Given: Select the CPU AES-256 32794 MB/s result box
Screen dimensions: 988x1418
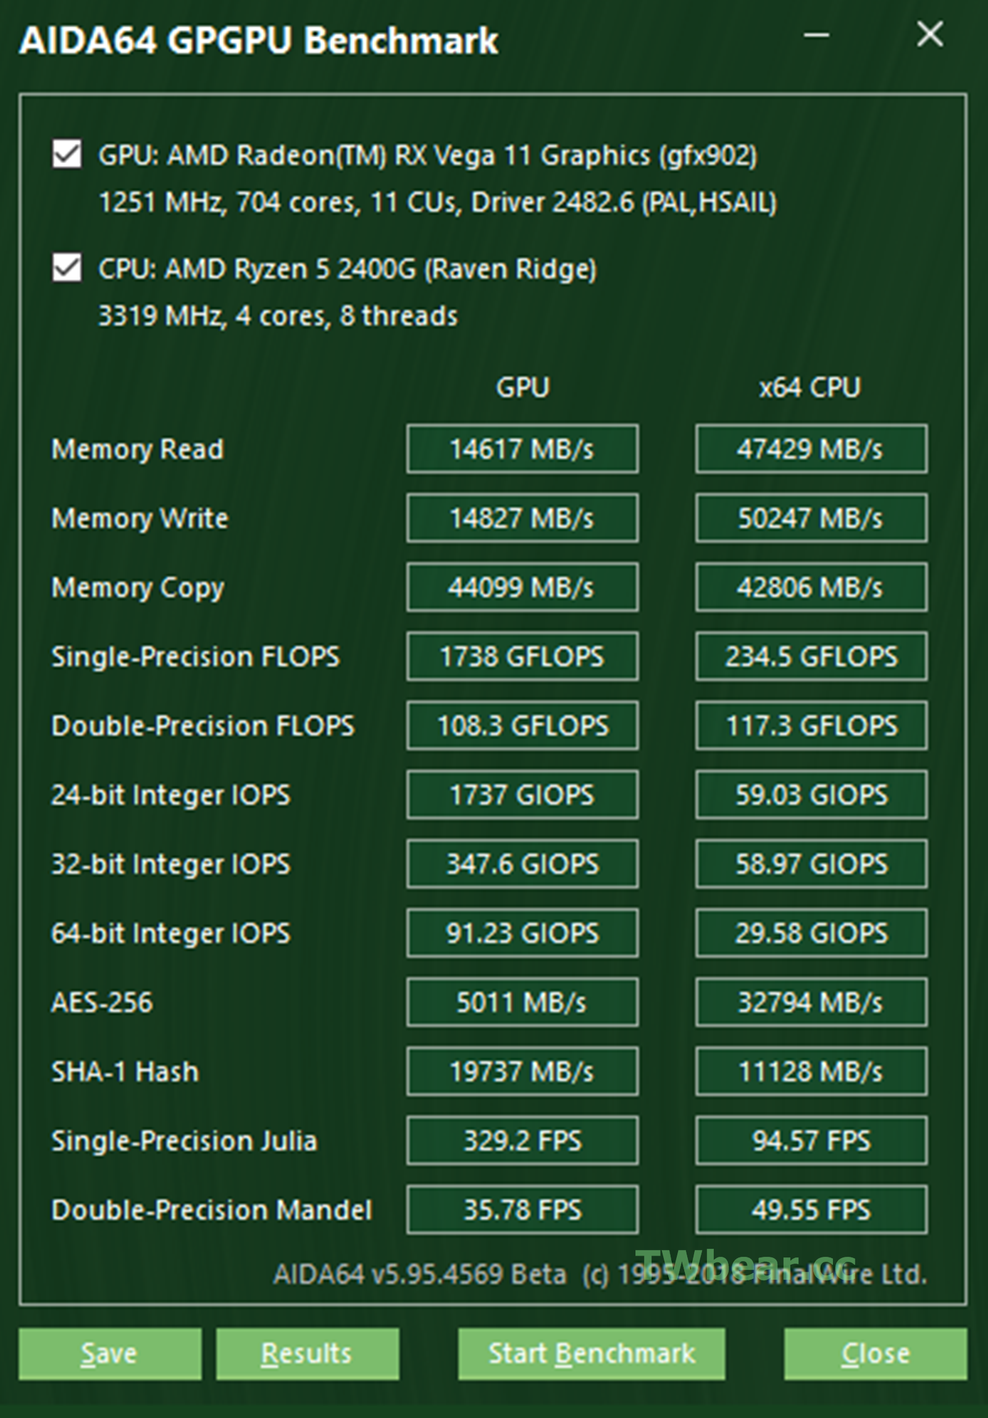Looking at the screenshot, I should (811, 1002).
